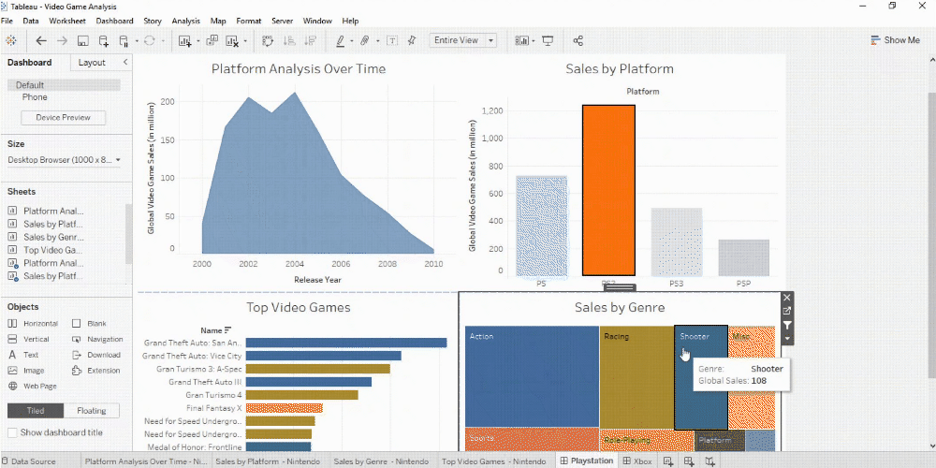The image size is (936, 468).
Task: Click the Go to Sheet icon on Sales by Genre
Action: point(787,311)
